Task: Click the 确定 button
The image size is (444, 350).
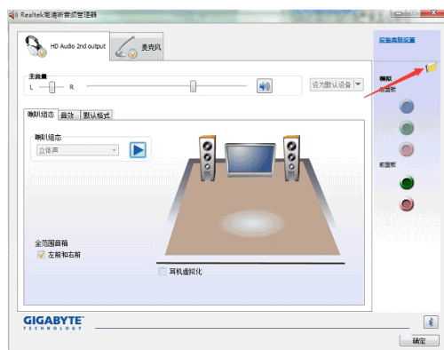Action: 419,340
